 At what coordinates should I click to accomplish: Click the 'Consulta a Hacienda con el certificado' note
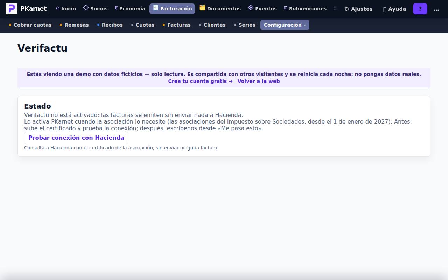pos(121,148)
